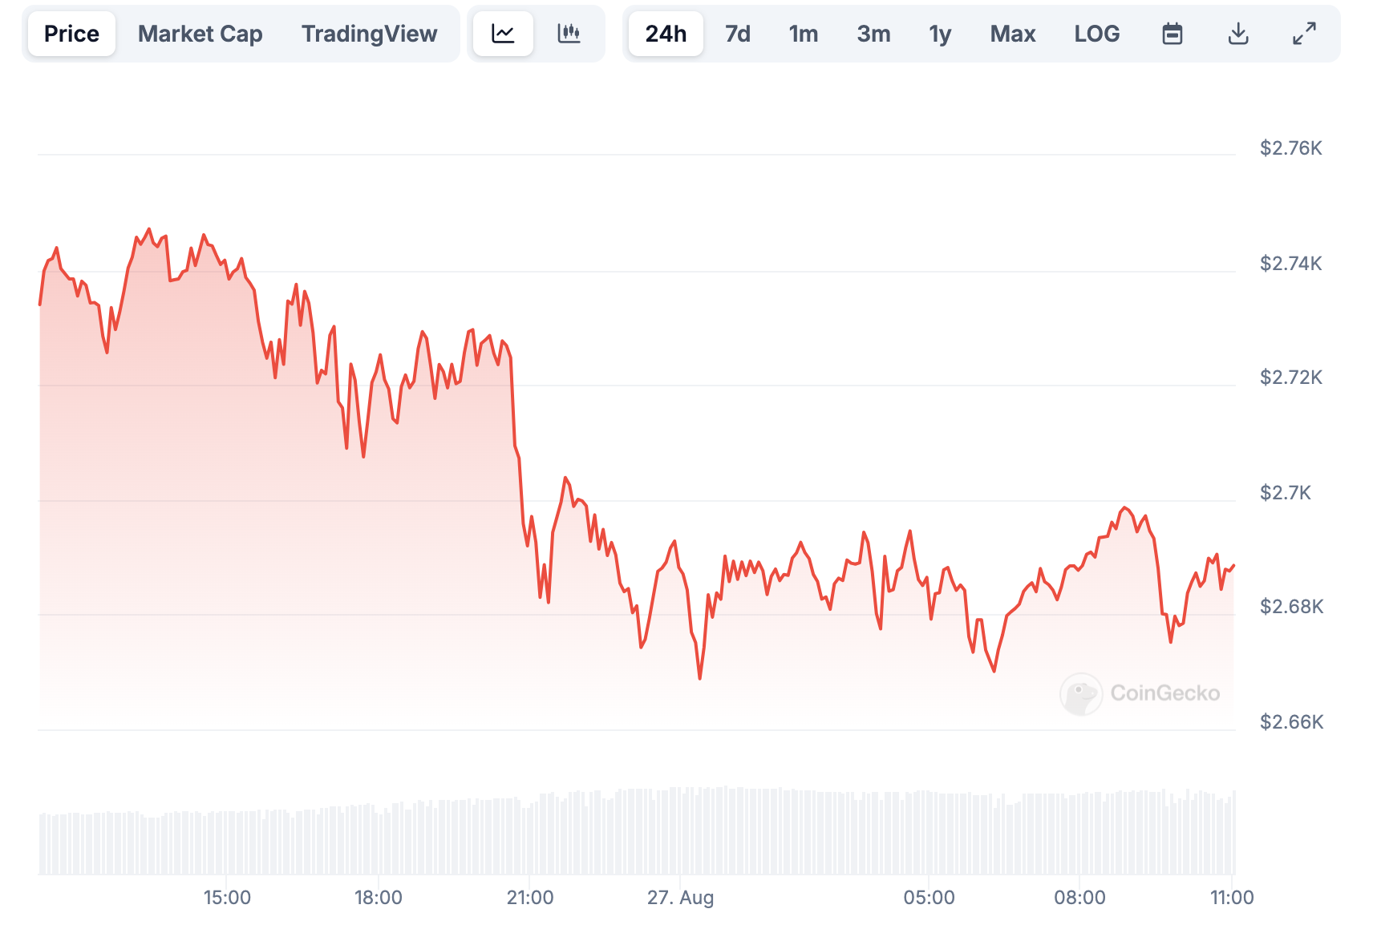Toggle the LOG scale option
Image resolution: width=1373 pixels, height=933 pixels.
(x=1096, y=34)
